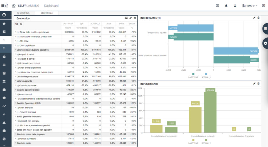Screen dimensions: 268x147
Task: Click dashboard page 2 in sidebar
Action: pos(4,48)
